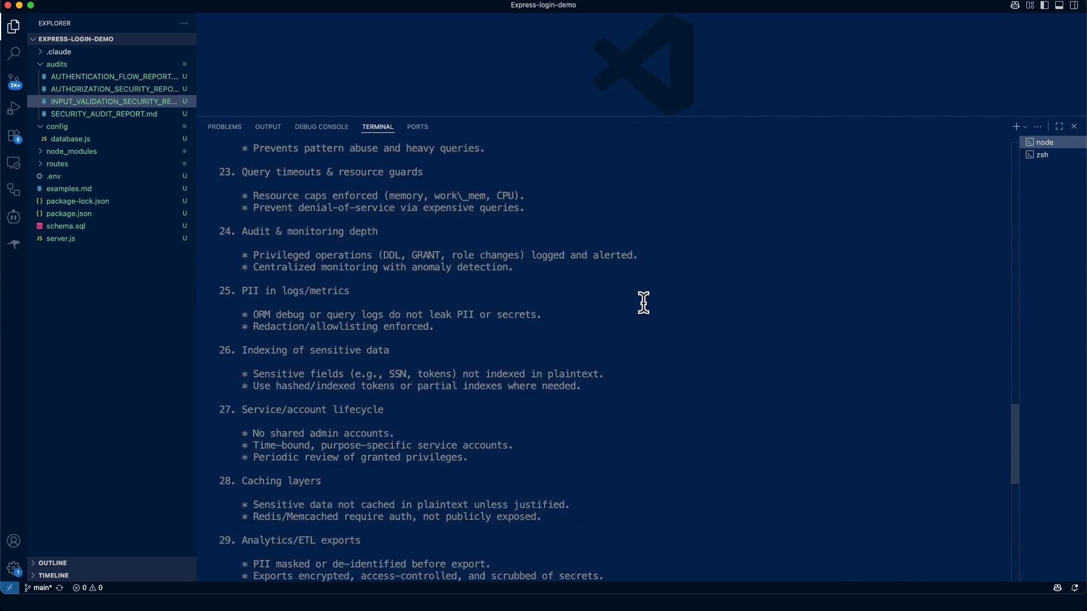Switch to the DEBUG CONSOLE tab
This screenshot has width=1087, height=611.
coord(322,127)
